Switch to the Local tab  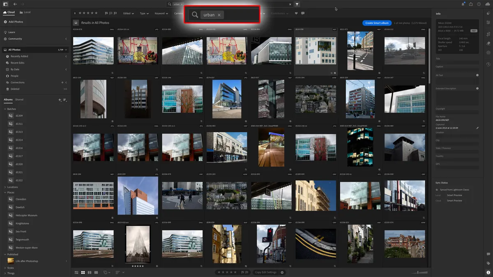point(26,12)
